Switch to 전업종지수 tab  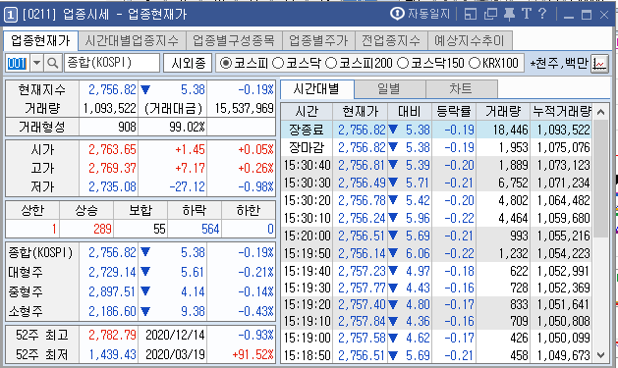(391, 40)
